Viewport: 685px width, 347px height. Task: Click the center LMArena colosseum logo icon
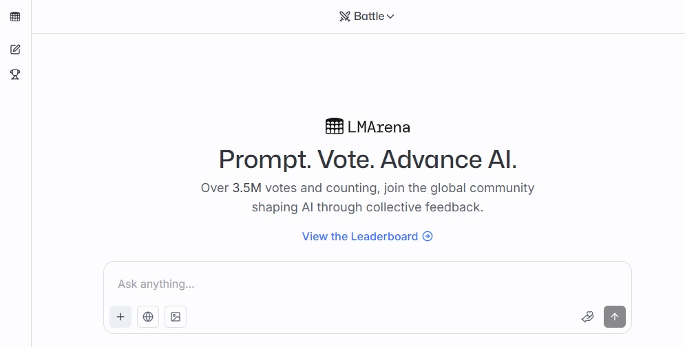334,126
